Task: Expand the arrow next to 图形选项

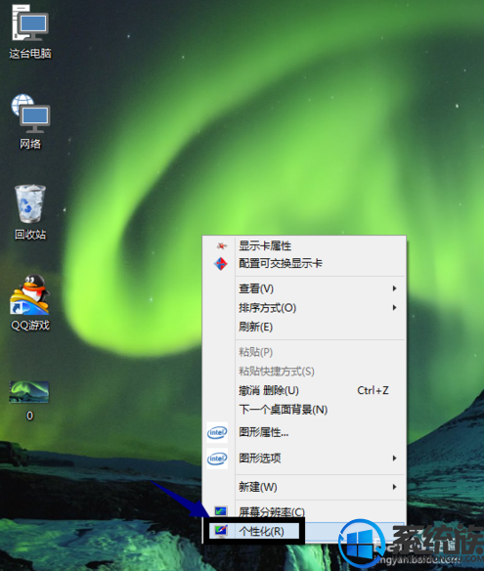Action: pyautogui.click(x=394, y=459)
